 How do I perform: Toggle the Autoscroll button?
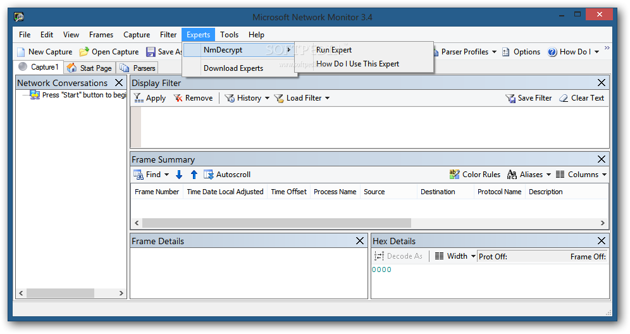pos(227,175)
